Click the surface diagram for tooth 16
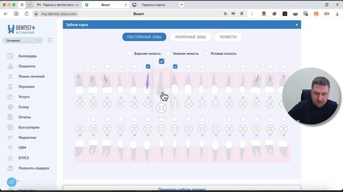 pos(107,104)
